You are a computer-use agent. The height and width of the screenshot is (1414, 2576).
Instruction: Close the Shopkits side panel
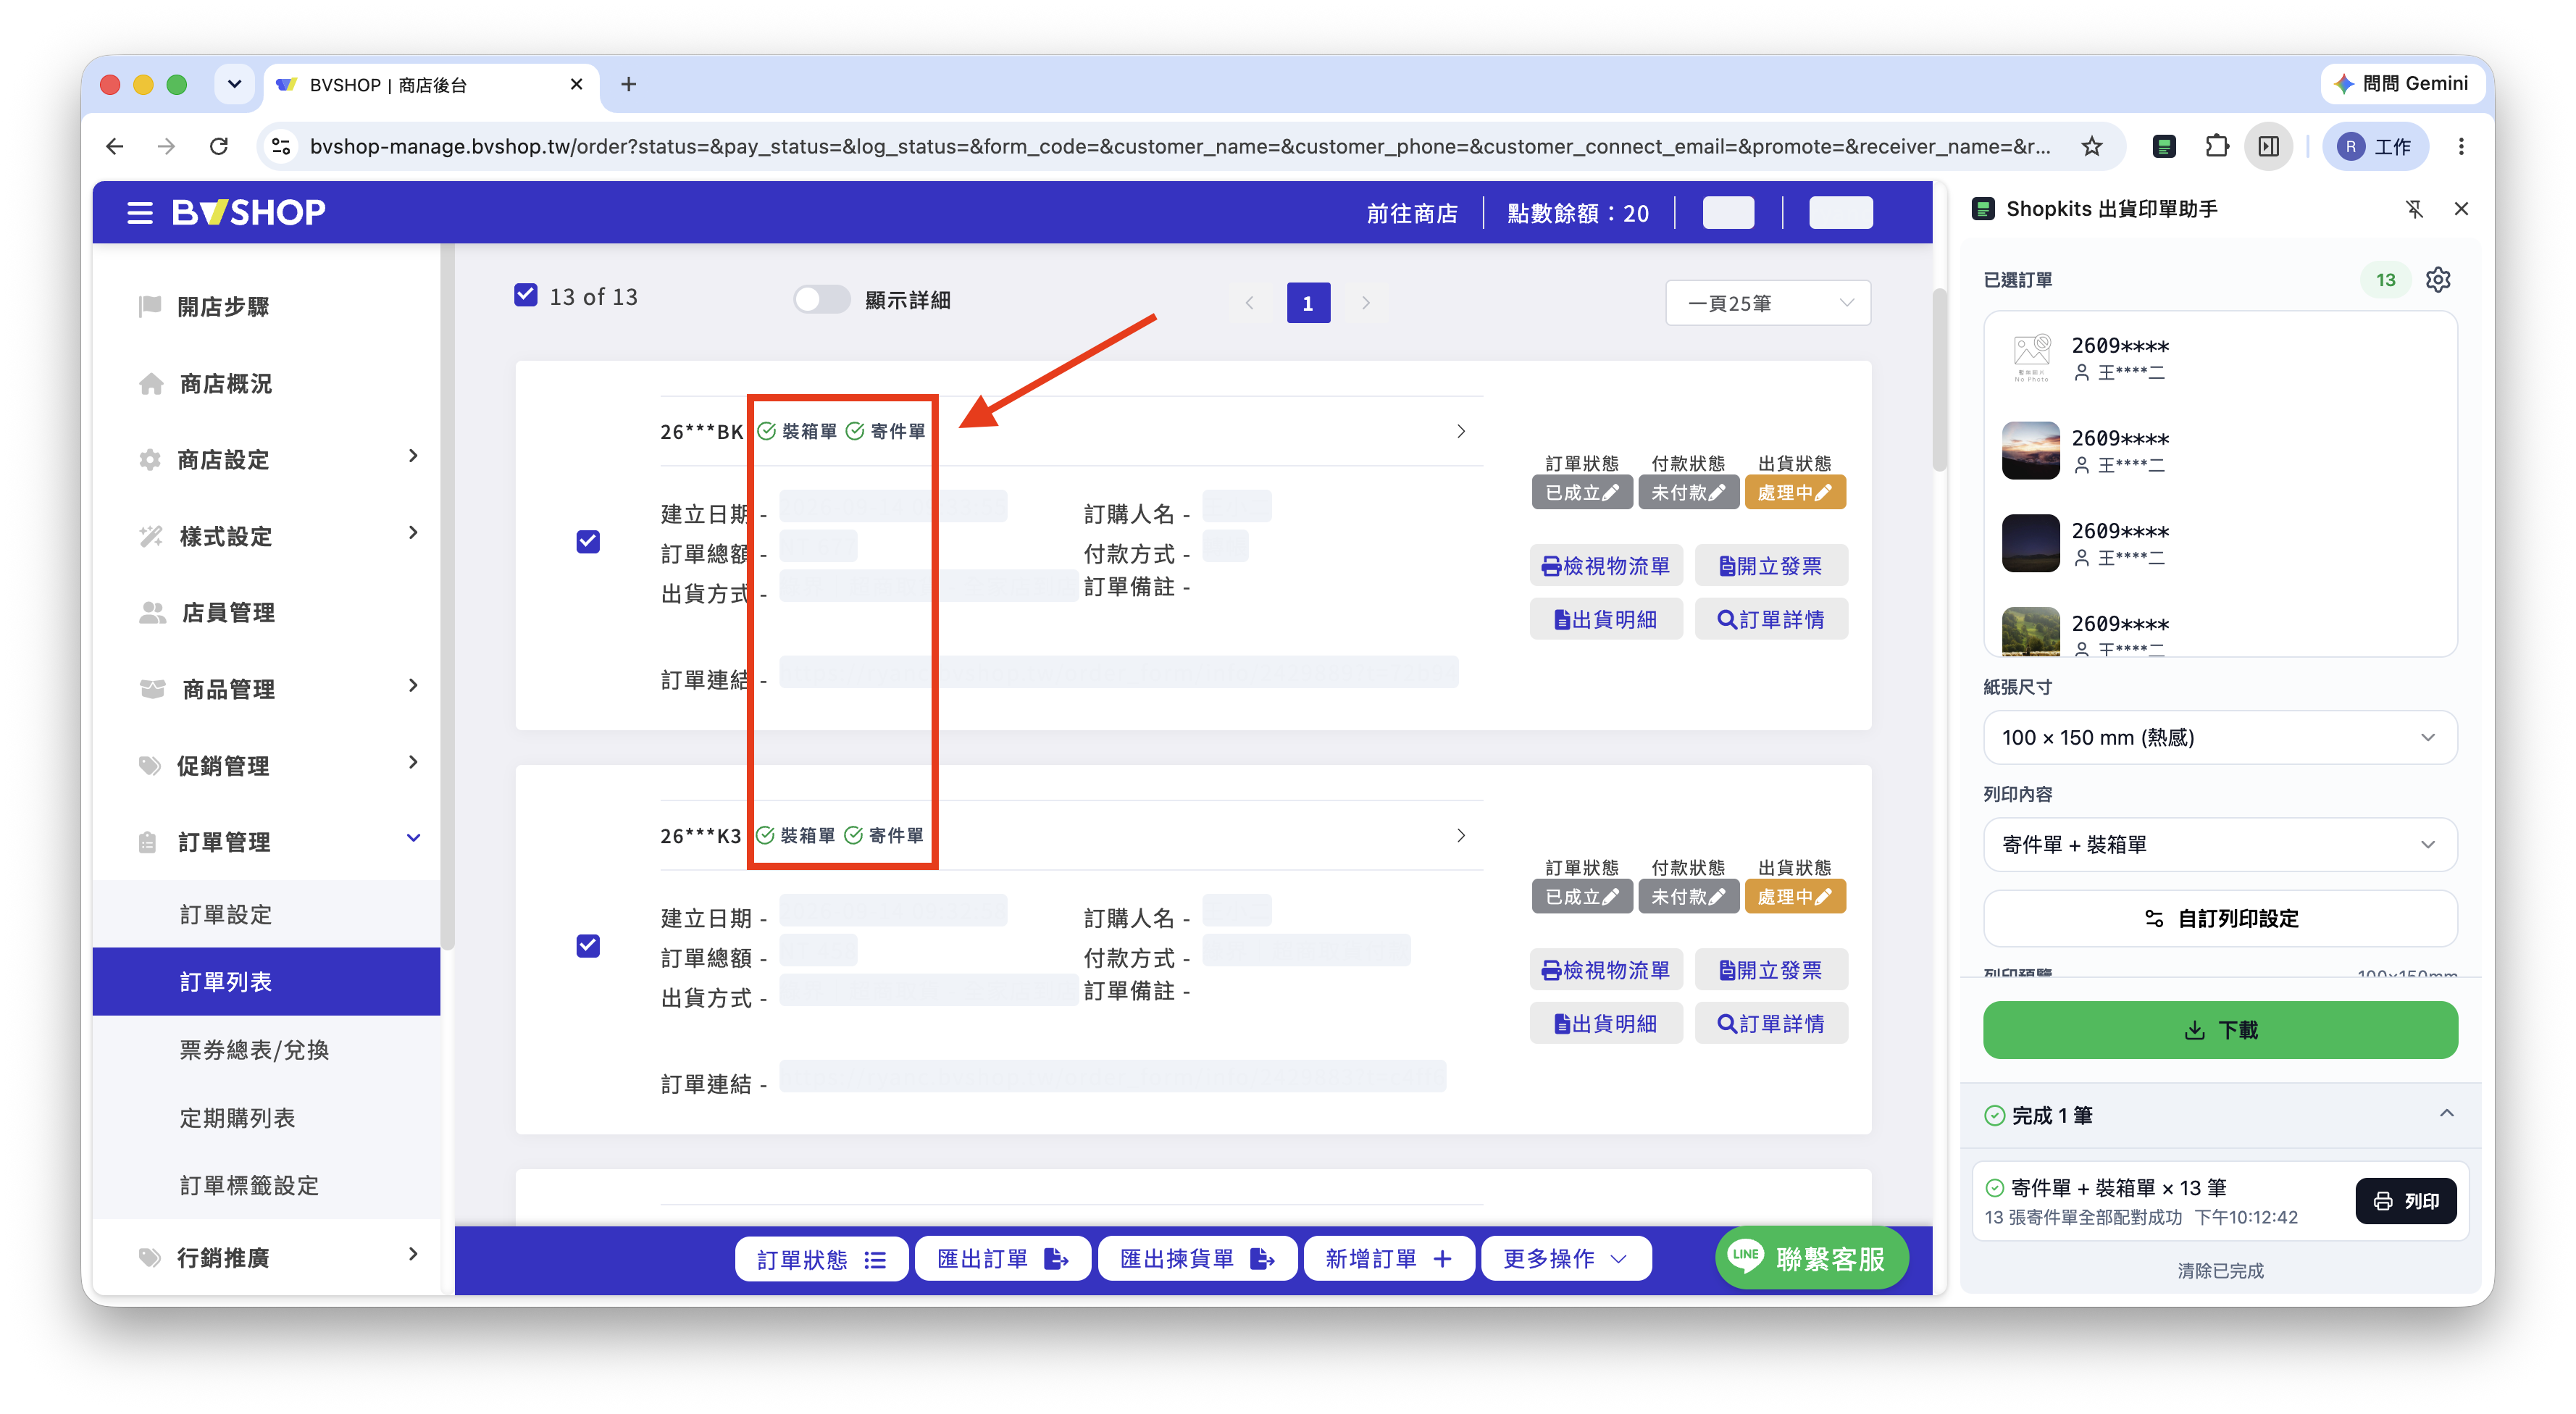(x=2461, y=209)
